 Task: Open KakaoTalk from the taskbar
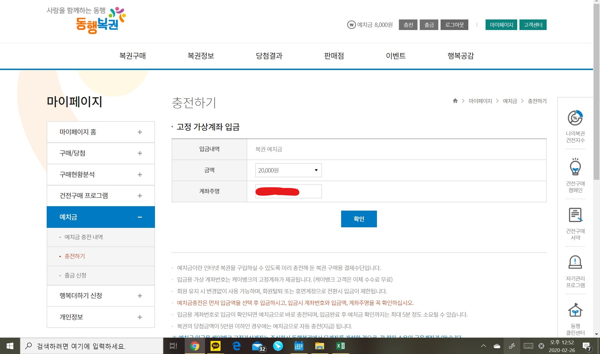point(215,346)
